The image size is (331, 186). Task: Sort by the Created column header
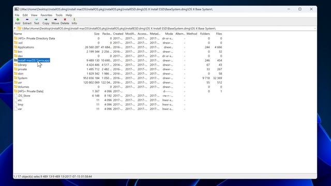pos(118,34)
